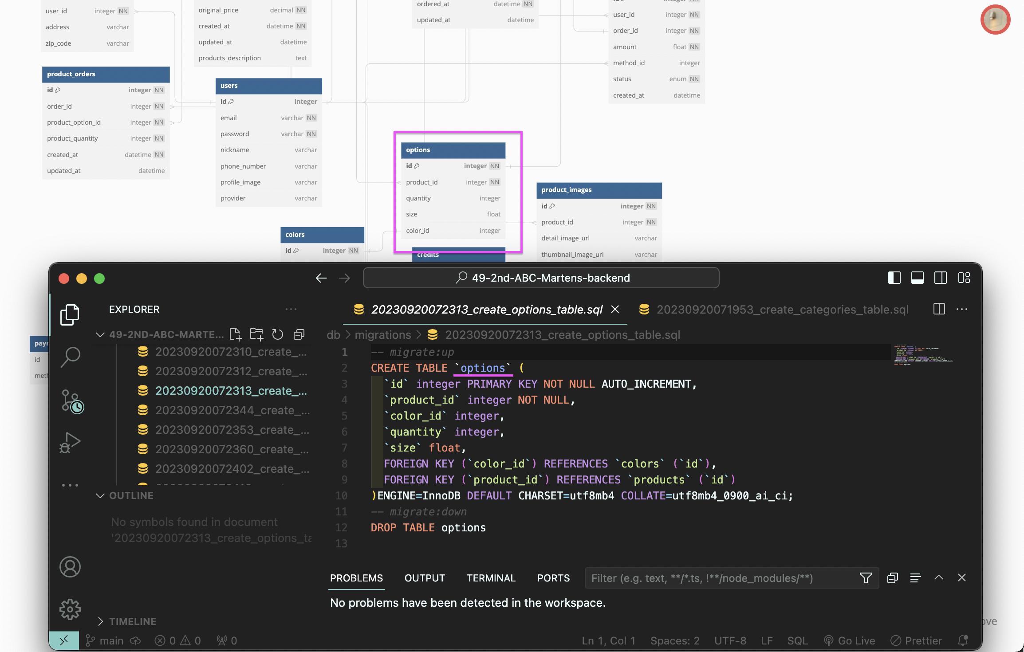Viewport: 1024px width, 652px height.
Task: Collapse all folders in Explorer
Action: click(299, 334)
